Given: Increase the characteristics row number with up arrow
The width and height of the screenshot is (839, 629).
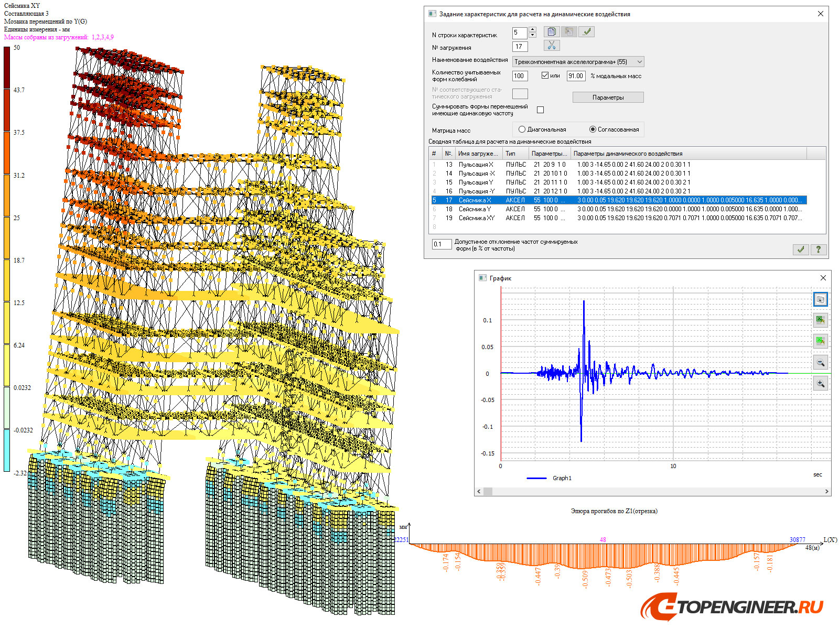Looking at the screenshot, I should (533, 29).
